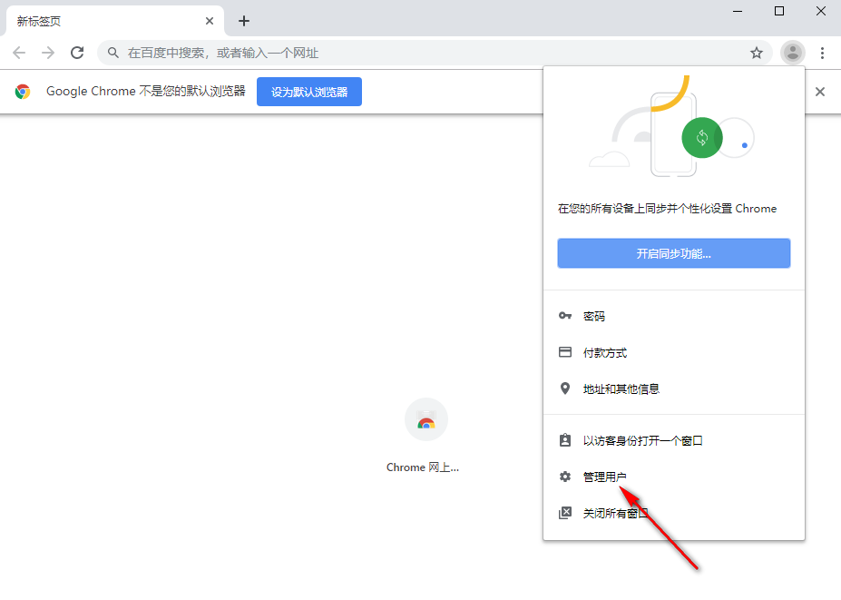This screenshot has height=600, width=841.
Task: Click the address bar search field
Action: [x=435, y=53]
